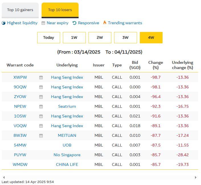The height and width of the screenshot is (185, 201).
Task: Select the Today period button
Action: click(x=49, y=38)
